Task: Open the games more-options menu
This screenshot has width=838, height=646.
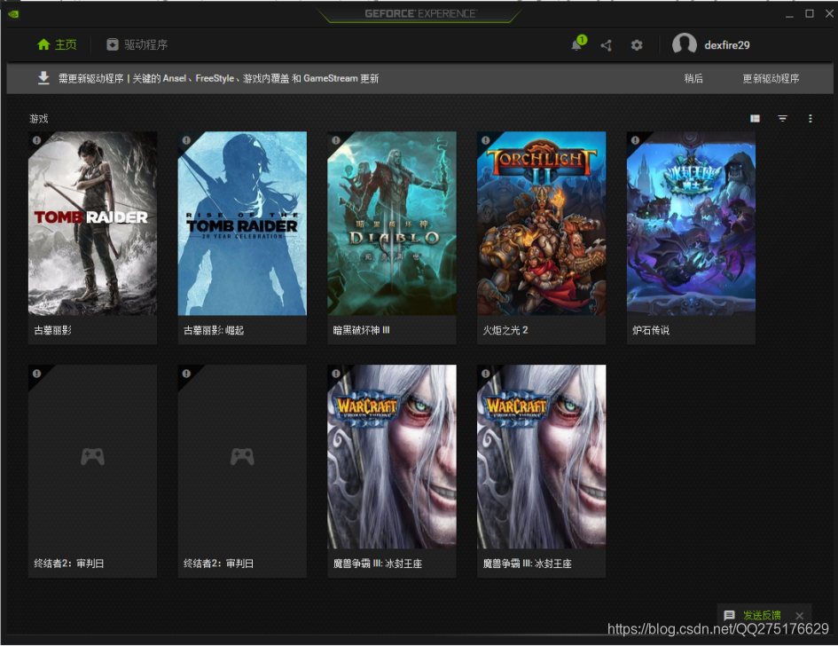Action: (x=811, y=118)
